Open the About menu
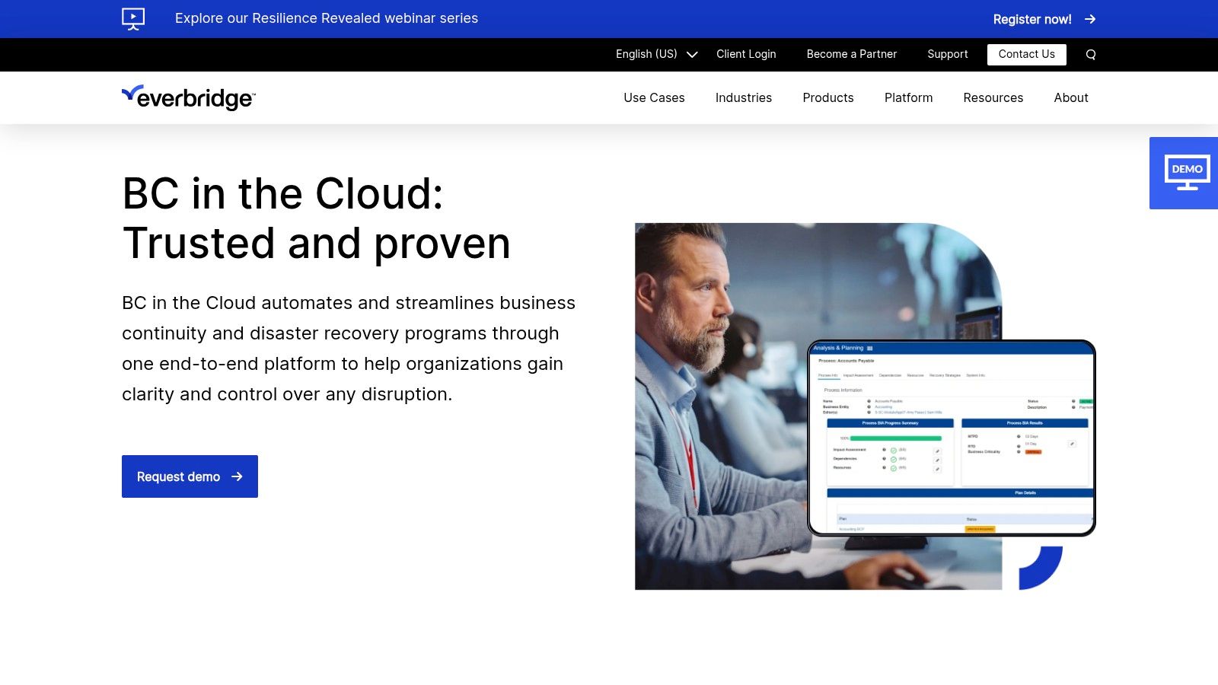Screen dimensions: 1218x685 point(1071,97)
